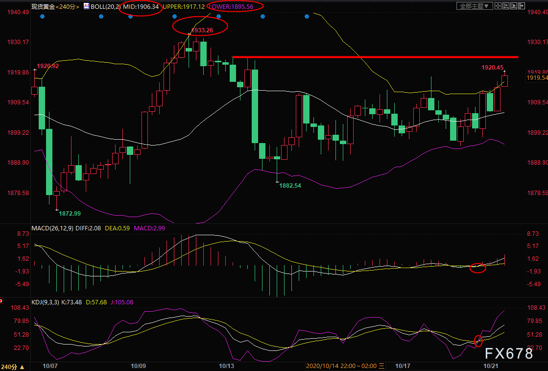Click the 1920.92 price label
This screenshot has width=548, height=371.
click(48, 66)
